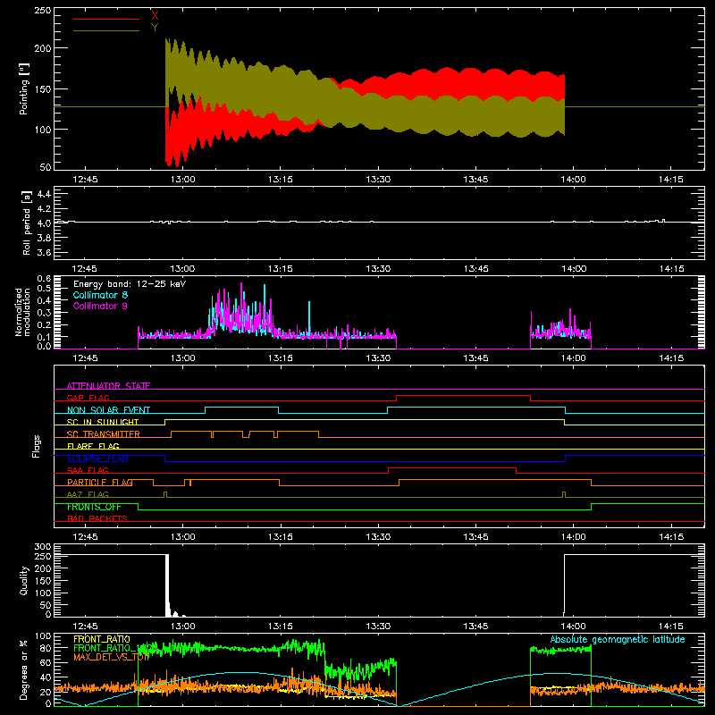Click 12:45 time label under Pointing plot
This screenshot has width=715, height=715.
point(85,180)
